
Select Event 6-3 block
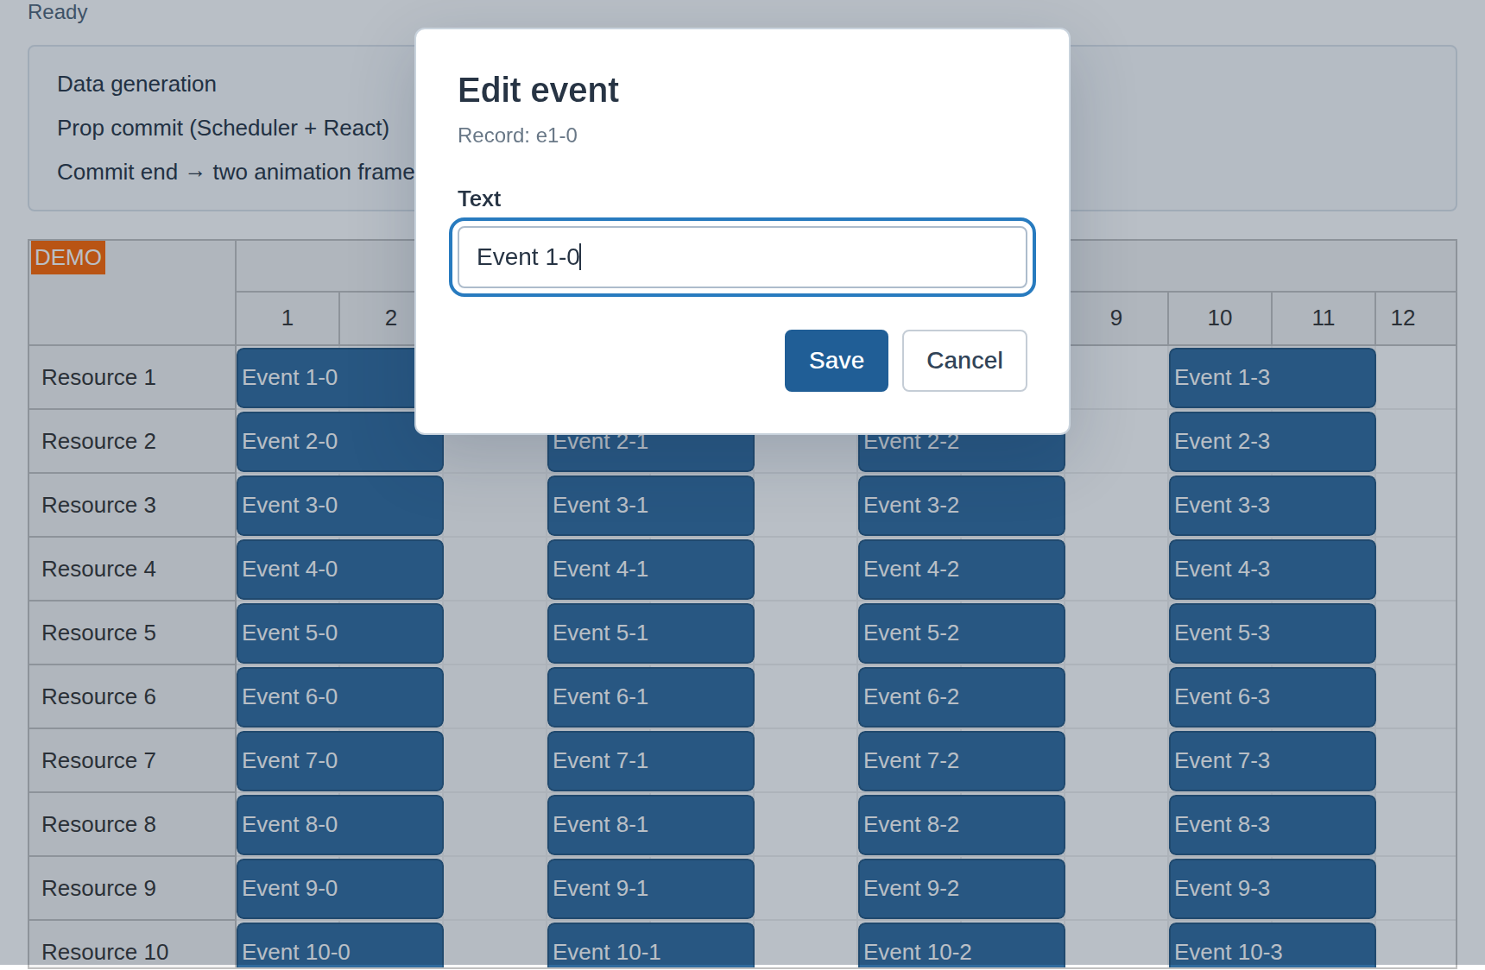tap(1272, 697)
